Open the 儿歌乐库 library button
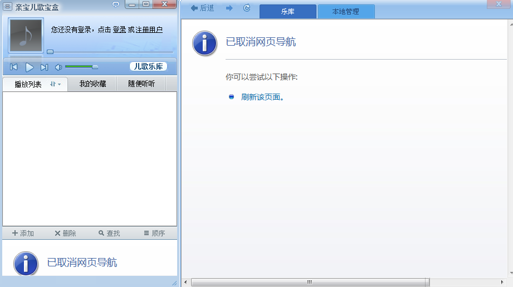 pos(149,66)
